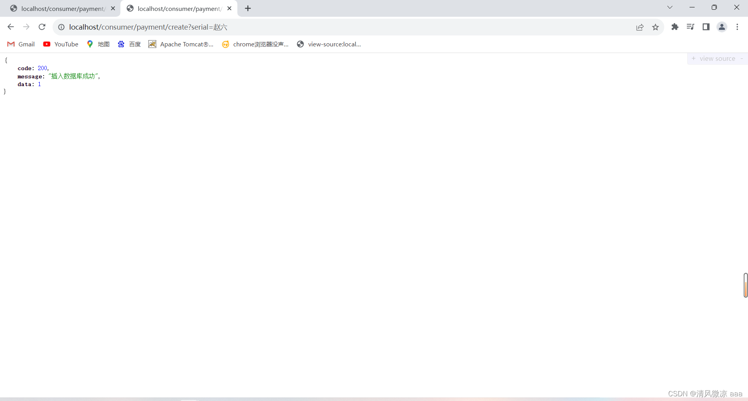The width and height of the screenshot is (748, 401).
Task: Toggle the browser side panel
Action: click(x=706, y=27)
